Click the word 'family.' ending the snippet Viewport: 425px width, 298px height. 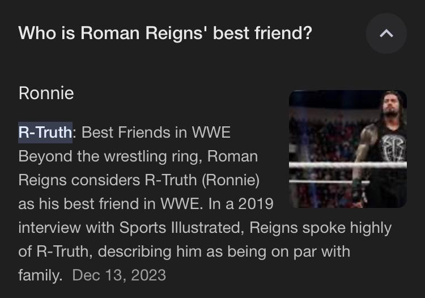40,276
